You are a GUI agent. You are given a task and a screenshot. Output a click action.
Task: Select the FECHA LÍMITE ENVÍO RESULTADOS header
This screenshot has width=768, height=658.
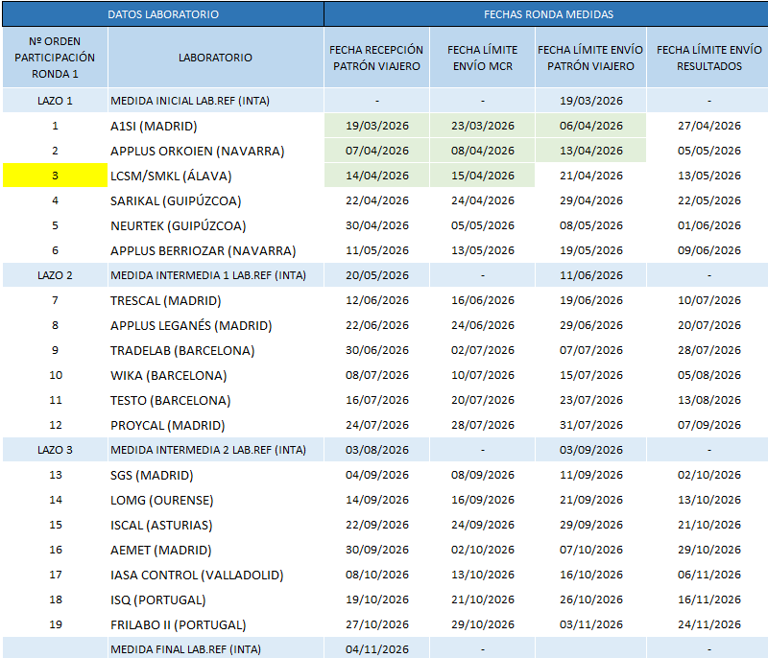click(708, 58)
